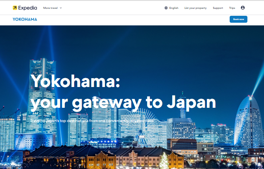The image size is (264, 169).
Task: Expand the chevron beside More travel
Action: coord(61,8)
